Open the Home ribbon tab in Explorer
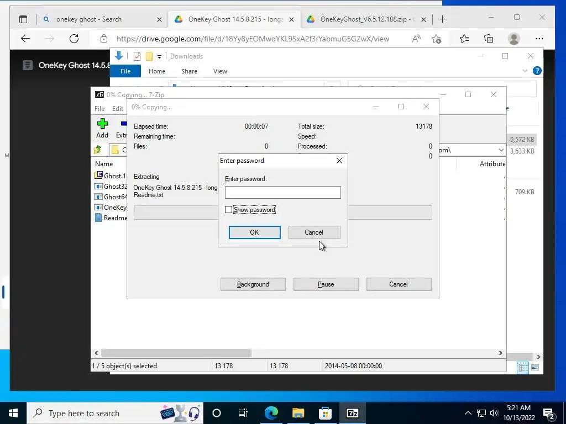 (x=156, y=71)
